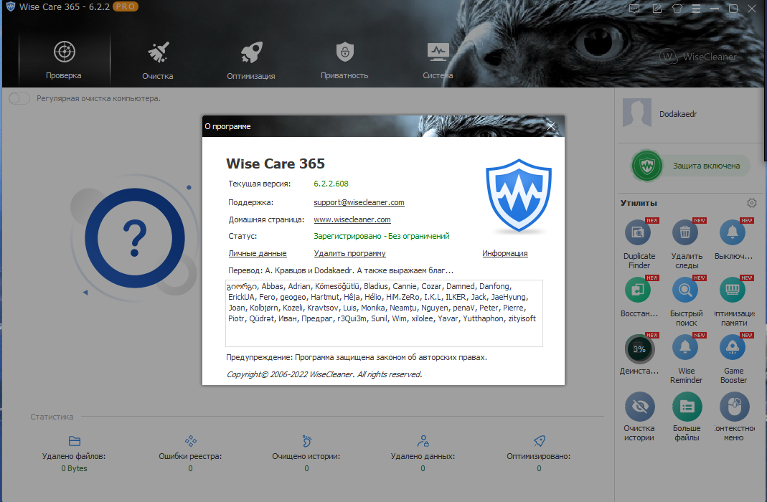The height and width of the screenshot is (502, 767).
Task: Open the www.wisecleaner.com homepage link
Action: (352, 219)
